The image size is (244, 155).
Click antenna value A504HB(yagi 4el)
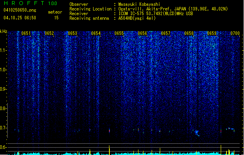pyautogui.click(x=137, y=18)
